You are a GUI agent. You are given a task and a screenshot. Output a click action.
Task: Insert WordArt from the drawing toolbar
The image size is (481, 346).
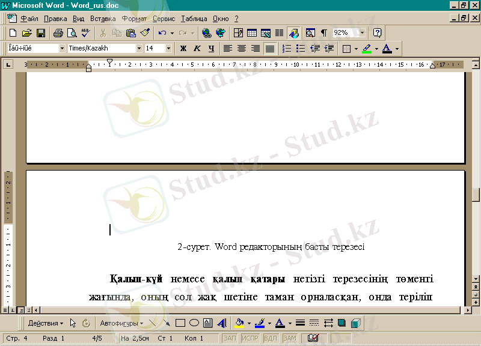(x=222, y=323)
